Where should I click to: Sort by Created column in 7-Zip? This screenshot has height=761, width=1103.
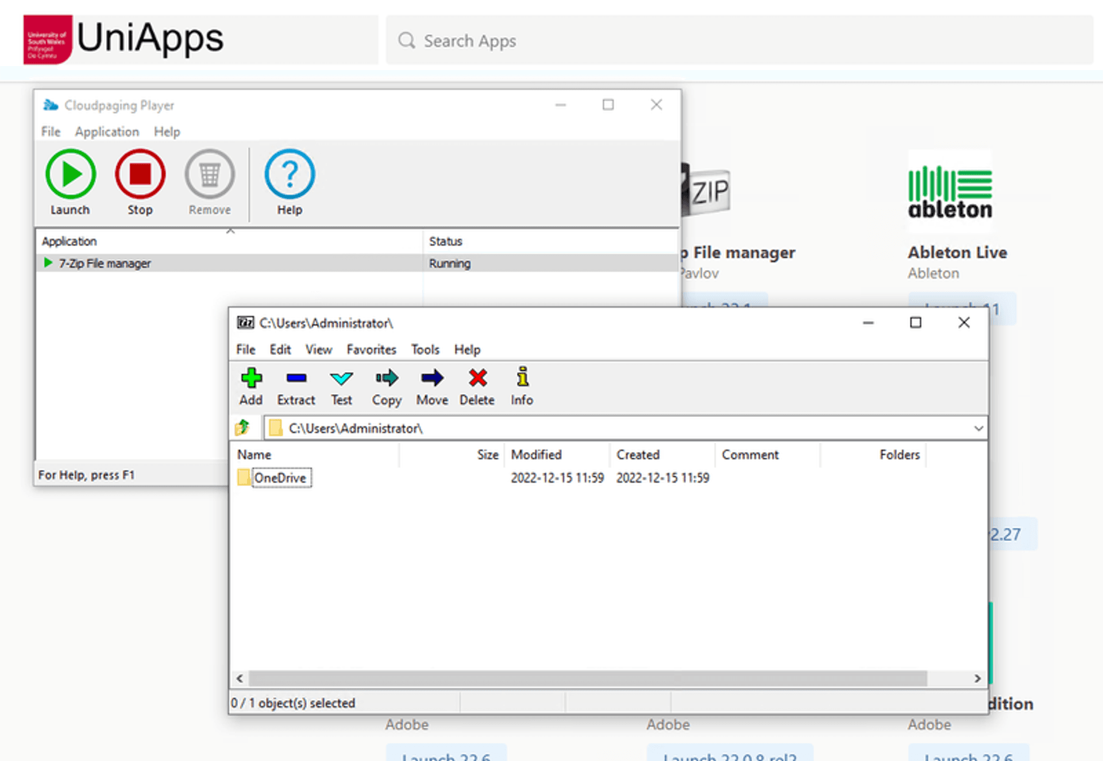pos(662,454)
